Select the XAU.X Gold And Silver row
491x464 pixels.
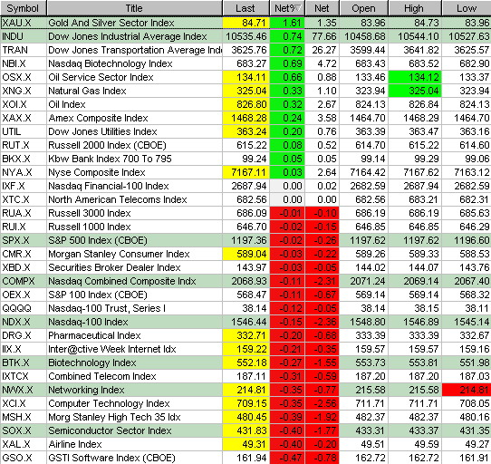246,23
